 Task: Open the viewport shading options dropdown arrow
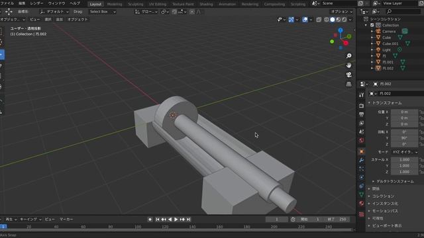350,20
